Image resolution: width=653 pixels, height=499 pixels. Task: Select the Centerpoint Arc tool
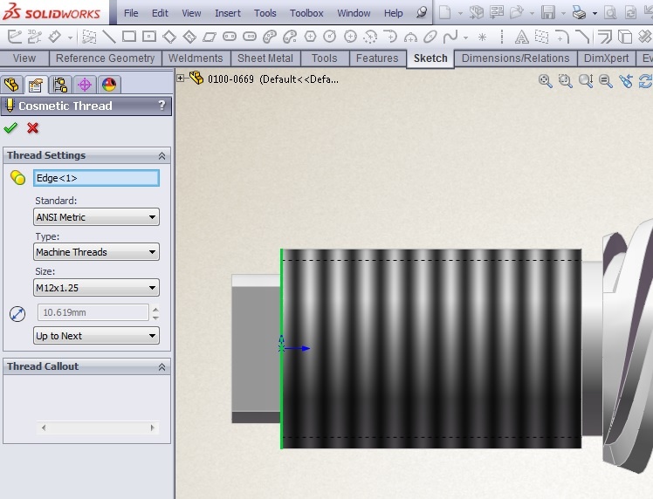tap(370, 37)
